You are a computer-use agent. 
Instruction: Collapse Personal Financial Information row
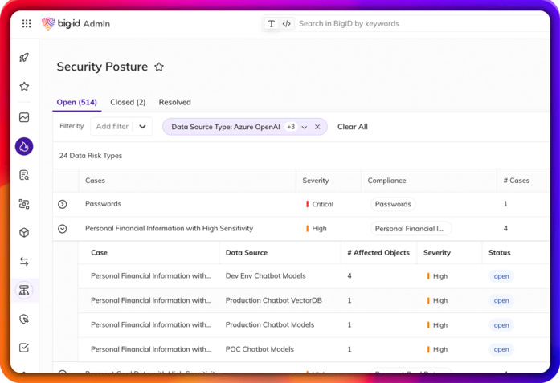[63, 229]
